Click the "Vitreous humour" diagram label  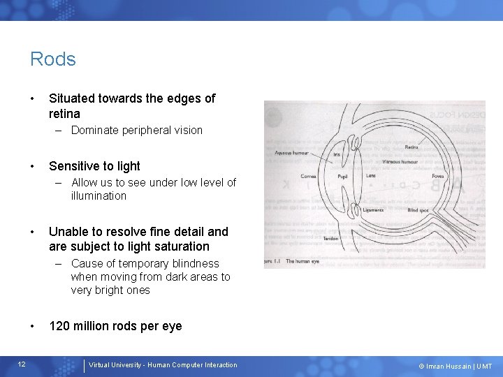click(400, 162)
